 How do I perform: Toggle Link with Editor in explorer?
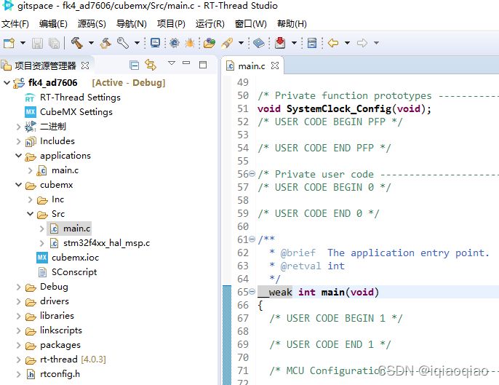151,65
